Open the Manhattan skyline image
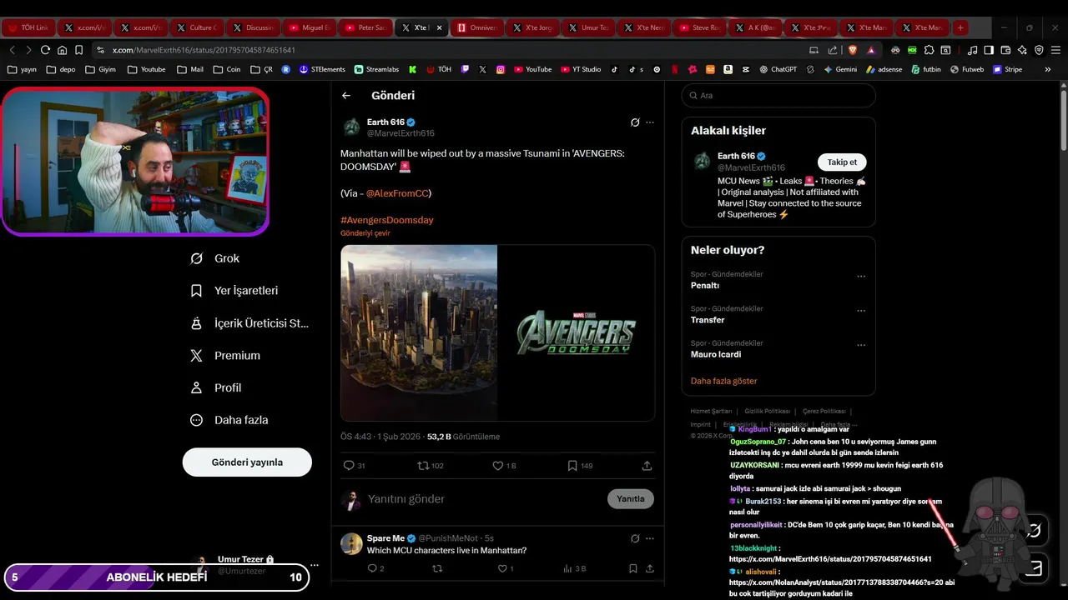This screenshot has width=1068, height=600. pyautogui.click(x=419, y=332)
